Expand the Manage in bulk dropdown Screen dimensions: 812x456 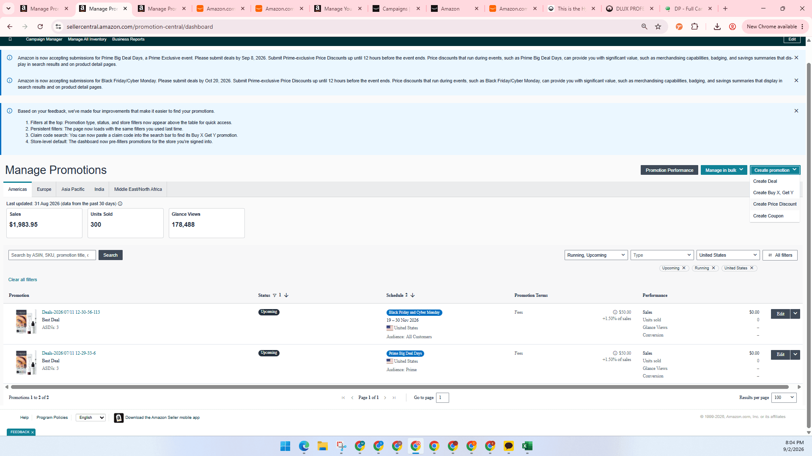tap(724, 170)
